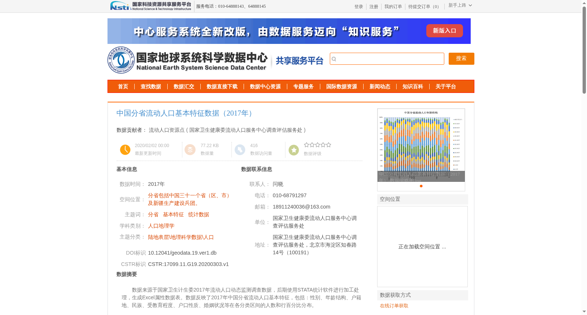The image size is (587, 315).
Task: Click the data visits icon
Action: 240,150
